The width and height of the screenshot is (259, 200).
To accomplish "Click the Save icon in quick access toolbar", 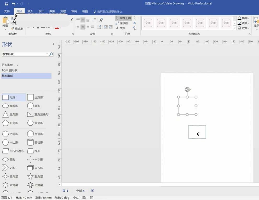I will click(7, 4).
